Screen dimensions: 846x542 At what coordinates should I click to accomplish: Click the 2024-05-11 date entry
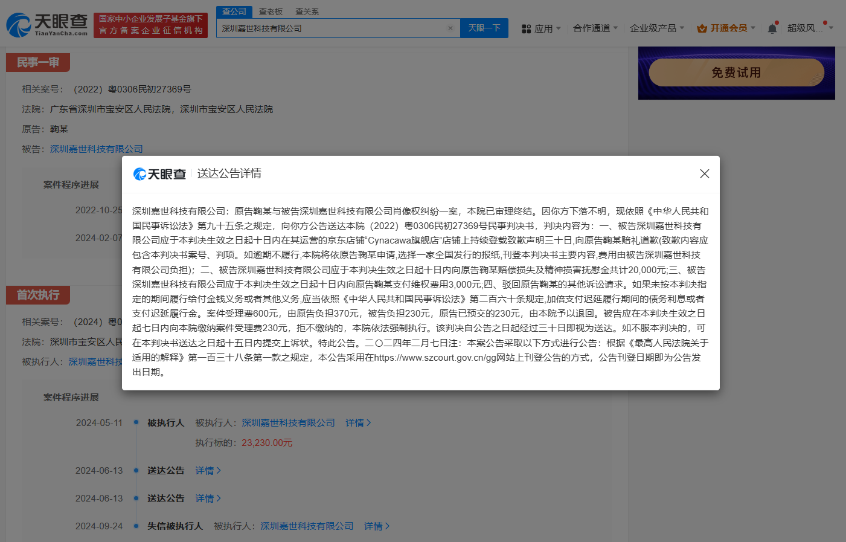(x=99, y=423)
